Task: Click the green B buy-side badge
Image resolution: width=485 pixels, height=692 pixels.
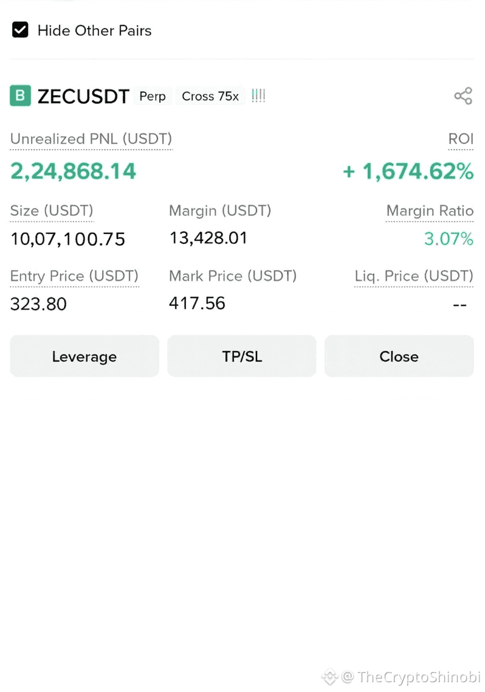Action: point(20,95)
